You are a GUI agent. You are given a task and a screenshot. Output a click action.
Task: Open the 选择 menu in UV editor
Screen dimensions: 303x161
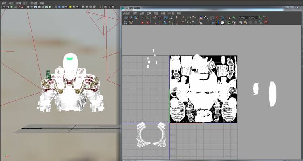coord(142,13)
